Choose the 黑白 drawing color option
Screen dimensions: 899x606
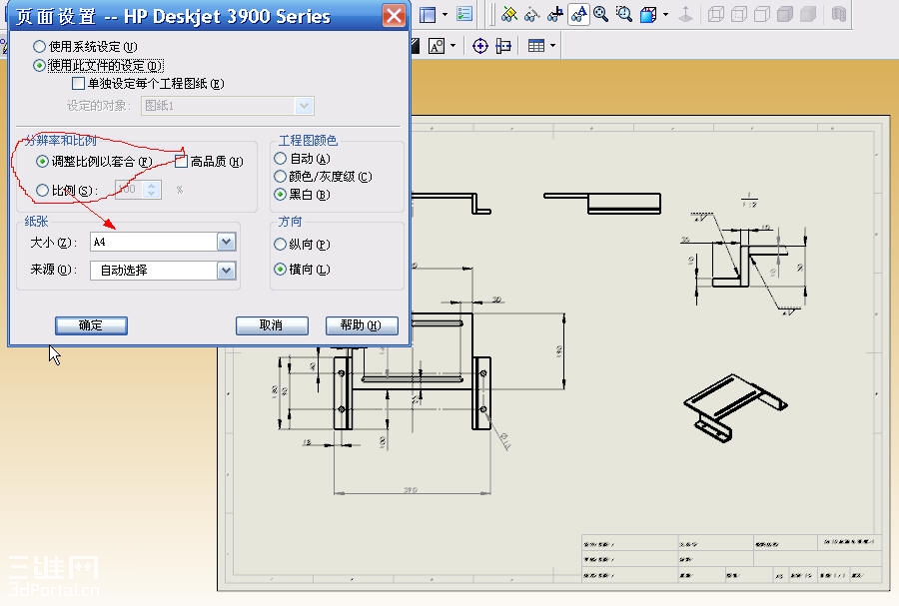click(280, 195)
